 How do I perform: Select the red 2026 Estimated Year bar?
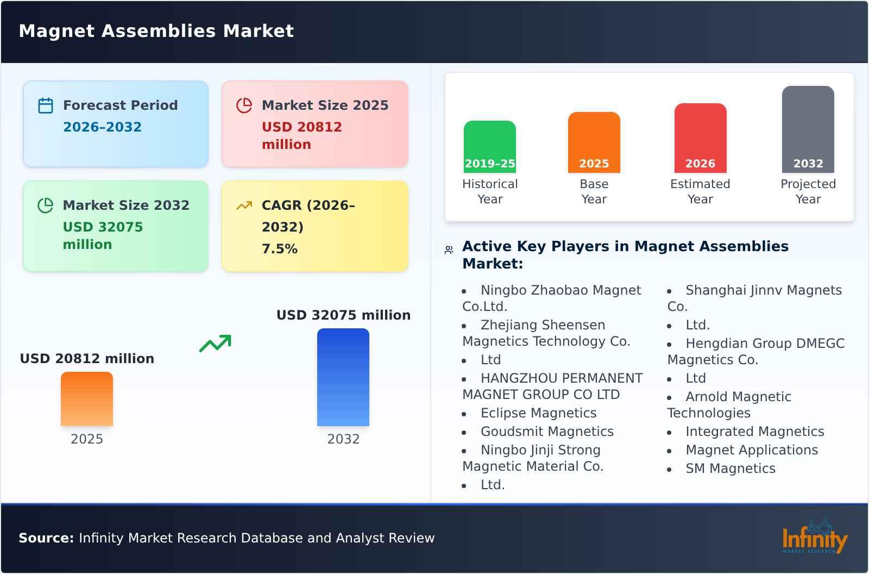tap(700, 137)
